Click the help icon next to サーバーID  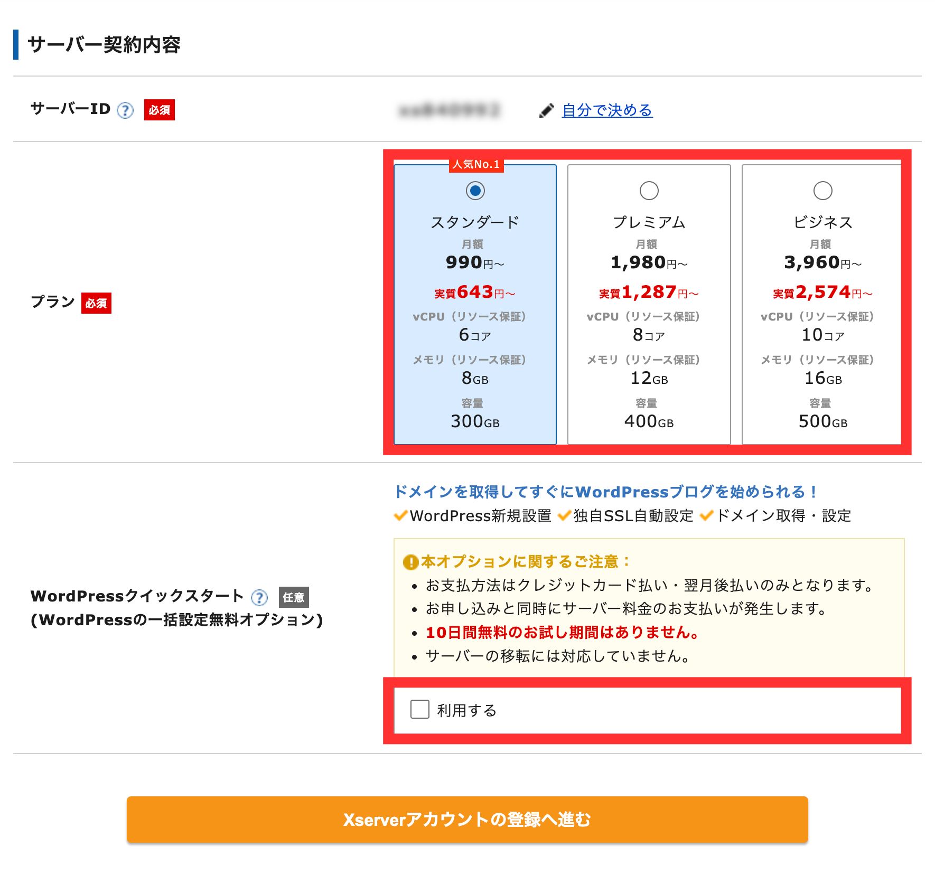click(x=125, y=110)
